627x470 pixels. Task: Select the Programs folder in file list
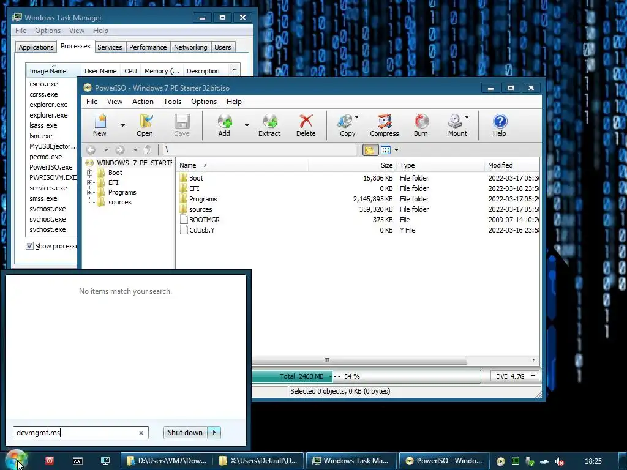coord(203,199)
